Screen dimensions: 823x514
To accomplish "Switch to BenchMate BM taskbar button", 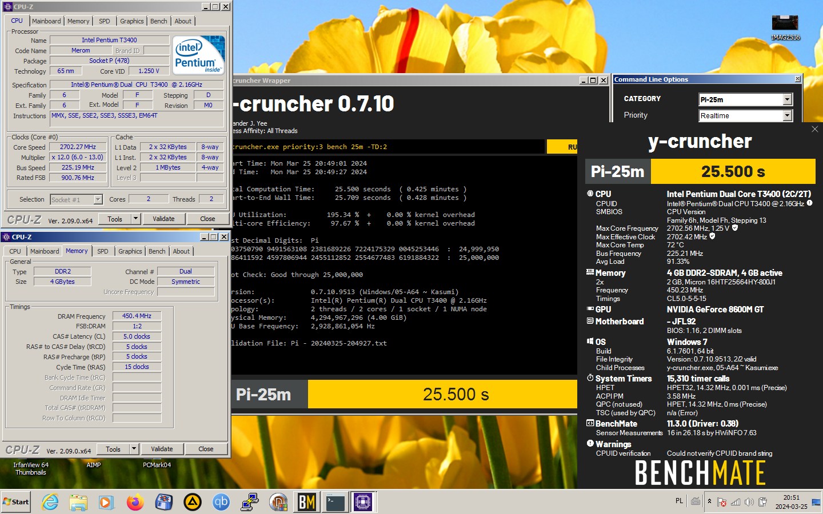I will [307, 502].
